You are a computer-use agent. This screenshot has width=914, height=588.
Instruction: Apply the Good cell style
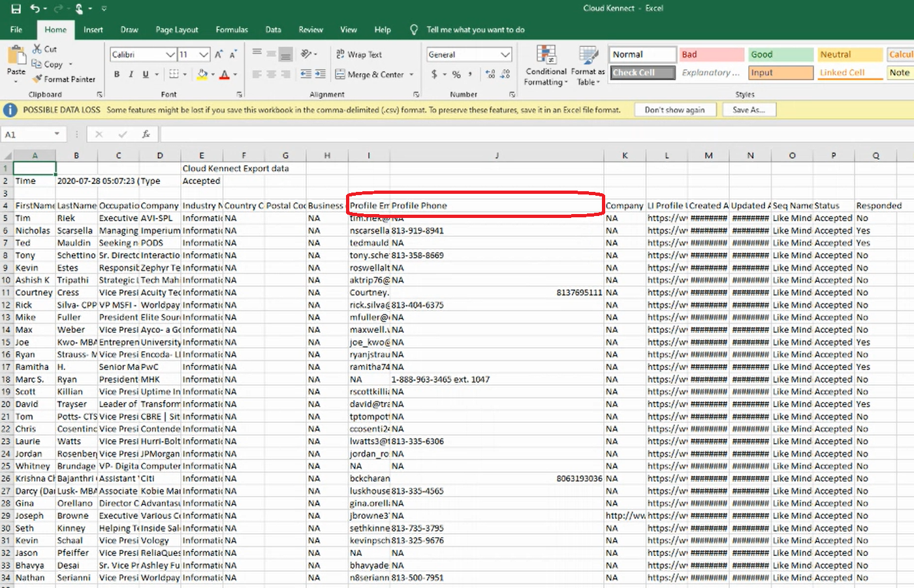tap(781, 54)
